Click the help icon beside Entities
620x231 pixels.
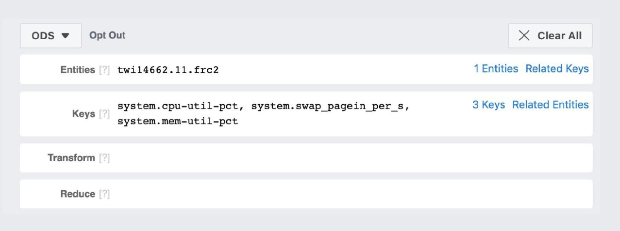[104, 70]
